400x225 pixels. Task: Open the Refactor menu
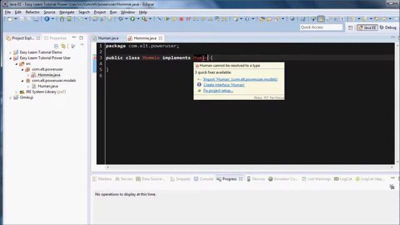tap(32, 12)
